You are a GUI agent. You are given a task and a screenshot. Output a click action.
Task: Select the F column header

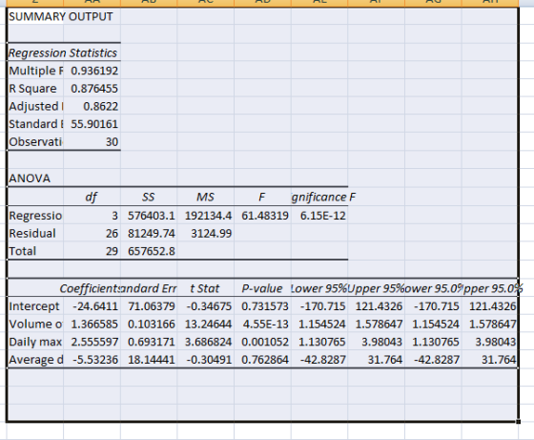(262, 197)
